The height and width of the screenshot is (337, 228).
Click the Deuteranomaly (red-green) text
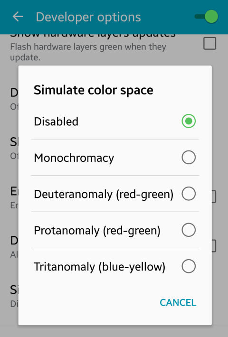[x=104, y=195]
